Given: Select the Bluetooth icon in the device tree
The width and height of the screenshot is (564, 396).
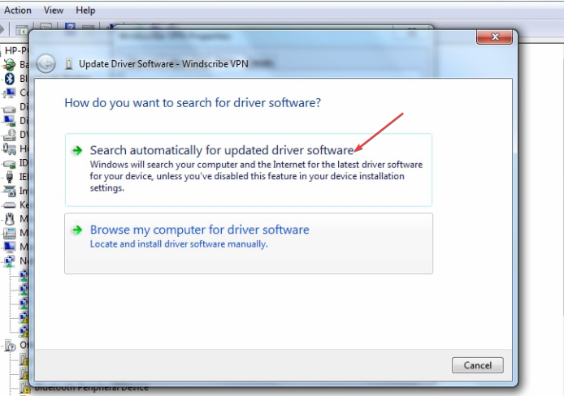Looking at the screenshot, I should (x=10, y=79).
